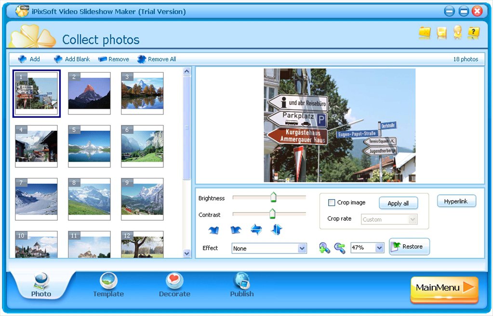Viewport: 493px width, 316px height.
Task: Click the Restore button
Action: click(x=409, y=247)
